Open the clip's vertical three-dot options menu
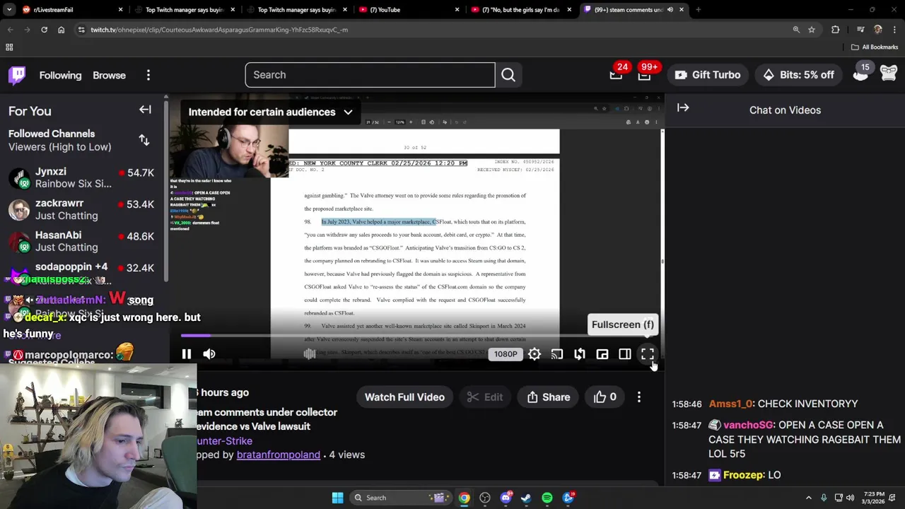 (639, 397)
